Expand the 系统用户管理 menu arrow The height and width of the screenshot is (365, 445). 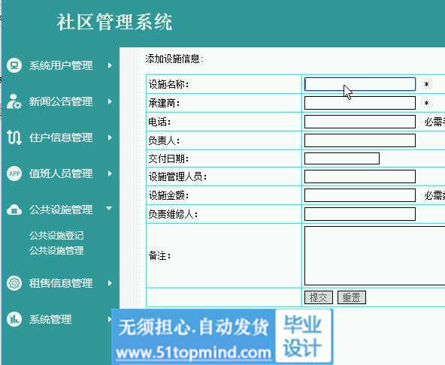(x=110, y=65)
